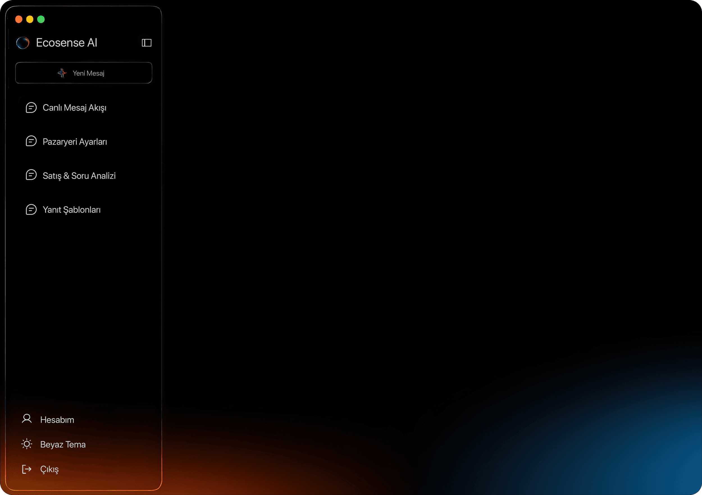702x495 pixels.
Task: Click the Ecosense AI title text
Action: tap(66, 43)
